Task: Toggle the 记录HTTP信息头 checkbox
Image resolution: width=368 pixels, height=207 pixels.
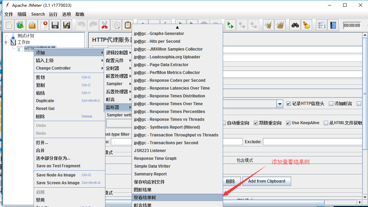Action: click(289, 104)
